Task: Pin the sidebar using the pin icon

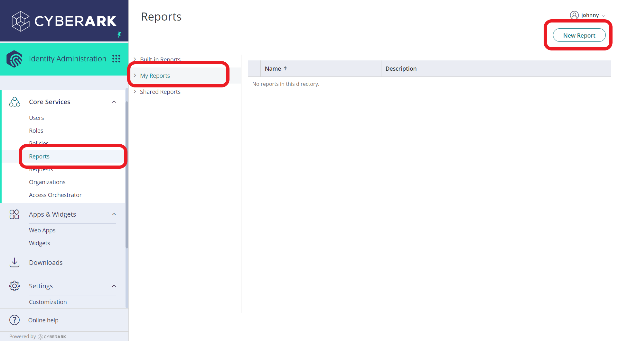Action: 119,34
